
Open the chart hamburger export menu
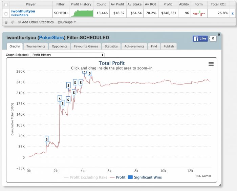211,64
